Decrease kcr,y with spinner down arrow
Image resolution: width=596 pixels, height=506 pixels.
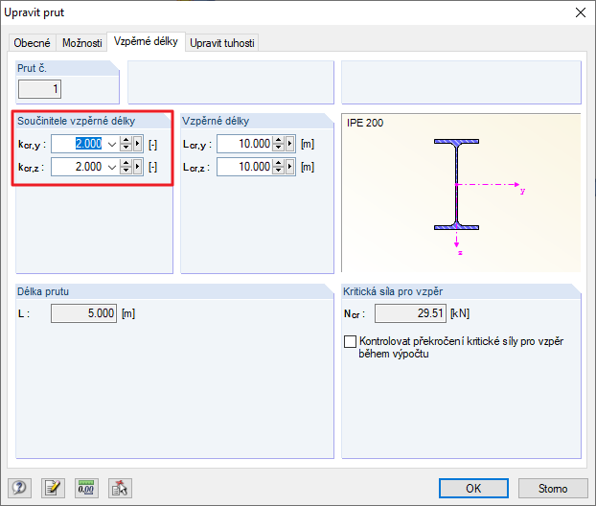tap(126, 149)
